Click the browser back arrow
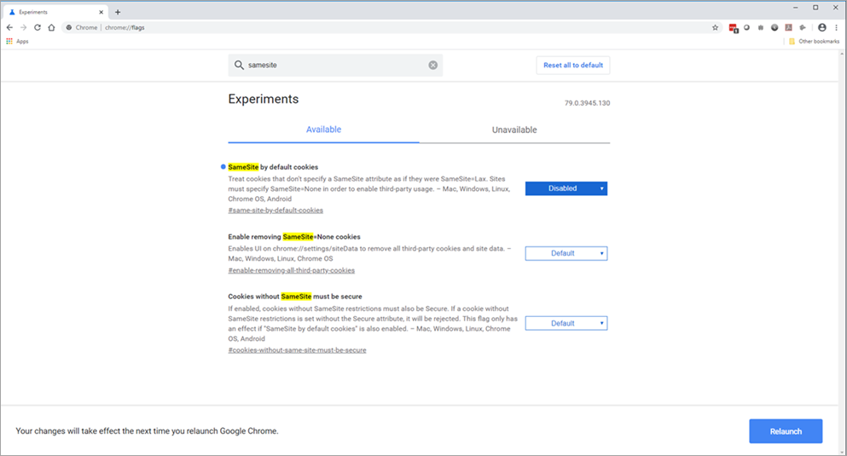This screenshot has width=847, height=456. pos(9,27)
